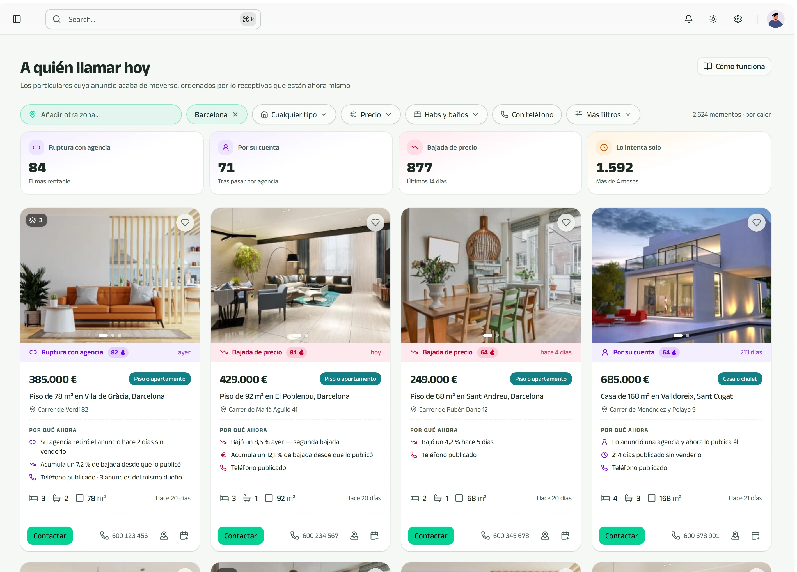Viewport: 797px width, 572px height.
Task: Expand the Habs y baños dropdown
Action: pyautogui.click(x=446, y=114)
